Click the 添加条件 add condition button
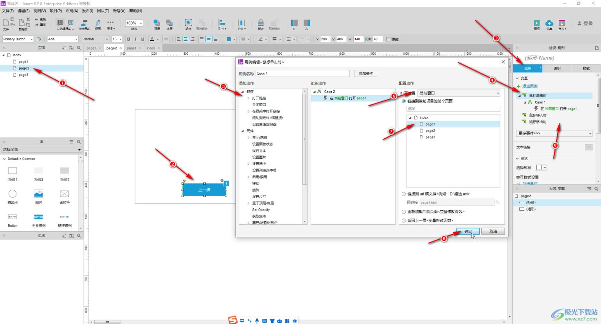 pyautogui.click(x=366, y=73)
